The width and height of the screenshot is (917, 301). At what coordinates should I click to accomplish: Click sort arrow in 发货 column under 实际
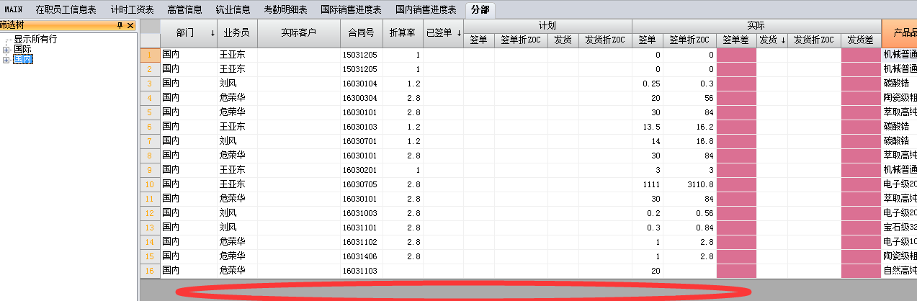pyautogui.click(x=783, y=40)
